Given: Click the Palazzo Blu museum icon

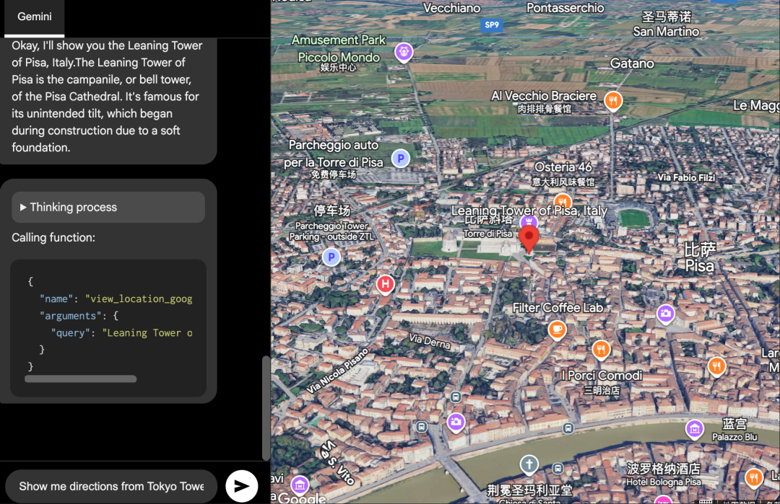Looking at the screenshot, I should click(695, 429).
